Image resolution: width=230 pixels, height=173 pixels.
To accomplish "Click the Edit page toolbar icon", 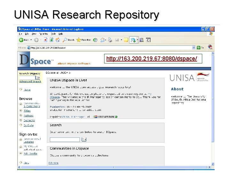I will (117, 40).
